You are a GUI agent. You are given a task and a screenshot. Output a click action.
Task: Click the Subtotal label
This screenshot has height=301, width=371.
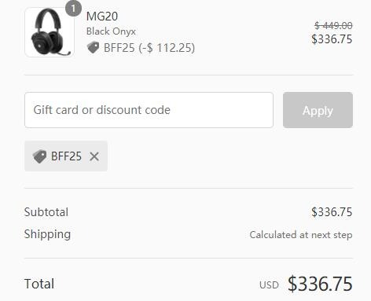[x=46, y=212]
